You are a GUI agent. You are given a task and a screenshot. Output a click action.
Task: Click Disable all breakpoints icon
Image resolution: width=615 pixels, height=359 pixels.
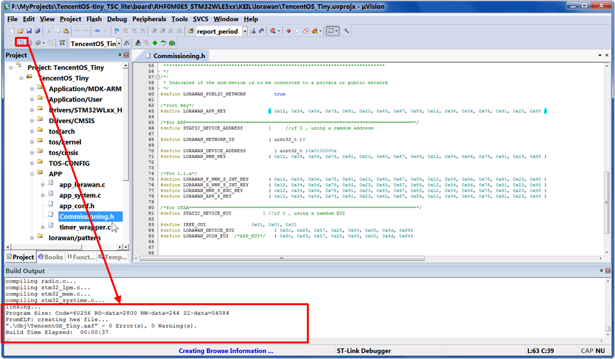coord(306,31)
